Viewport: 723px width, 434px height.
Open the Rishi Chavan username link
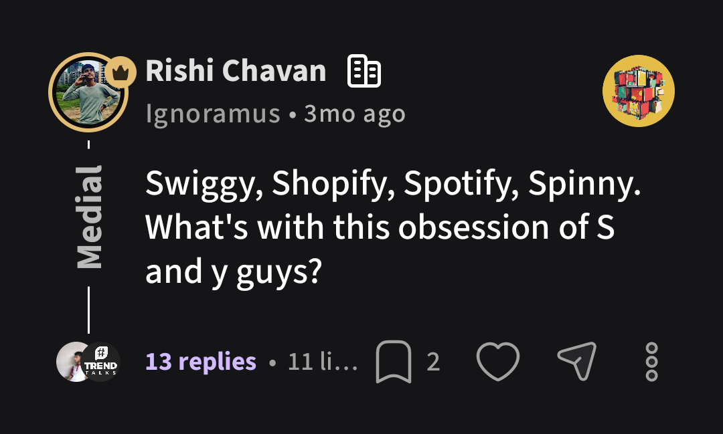click(x=236, y=71)
